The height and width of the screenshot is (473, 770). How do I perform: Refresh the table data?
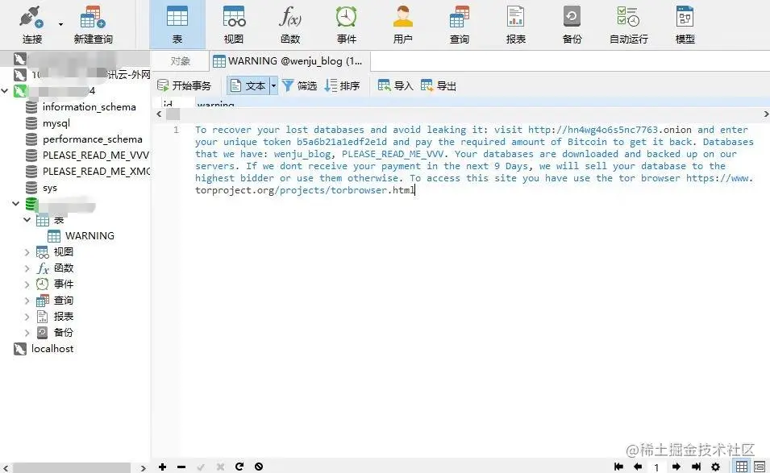coord(239,467)
